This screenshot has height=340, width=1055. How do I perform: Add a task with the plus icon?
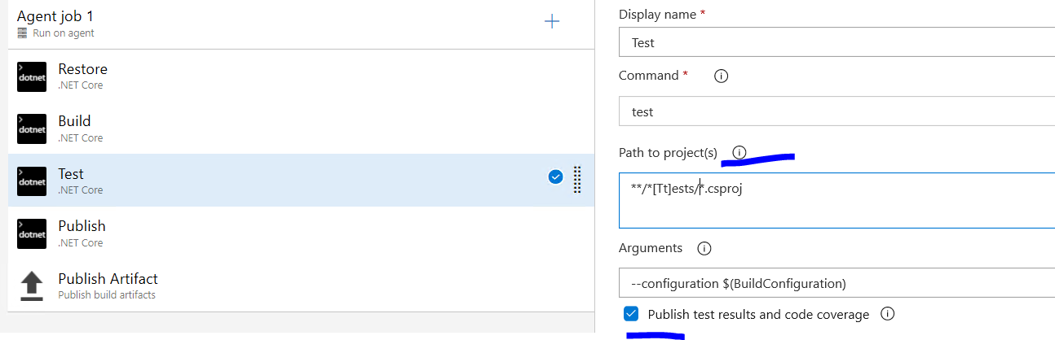pyautogui.click(x=552, y=21)
